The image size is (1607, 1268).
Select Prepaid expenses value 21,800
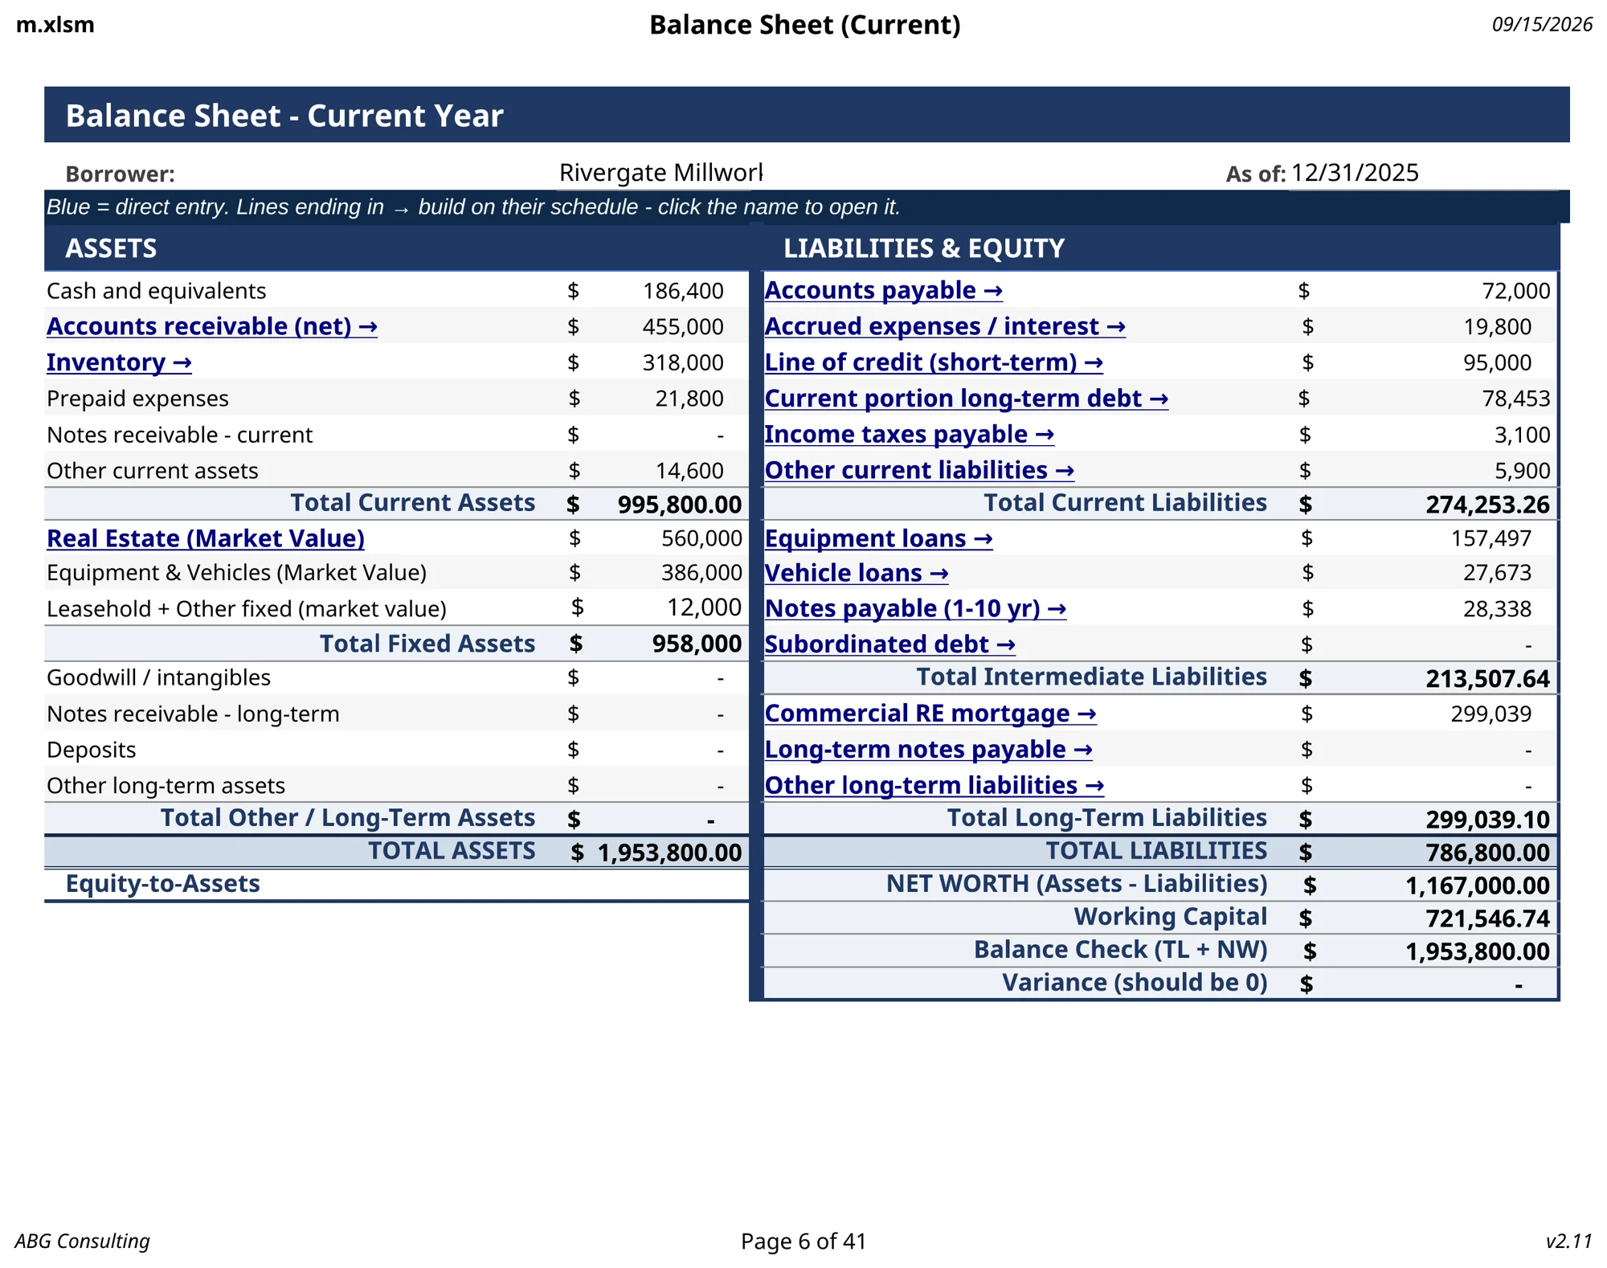point(689,399)
